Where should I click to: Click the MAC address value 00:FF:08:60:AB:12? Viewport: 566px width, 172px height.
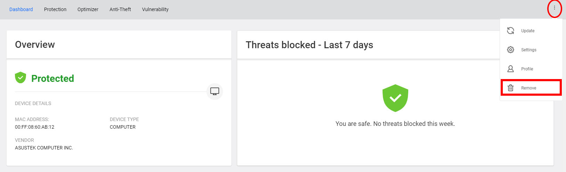click(x=35, y=127)
